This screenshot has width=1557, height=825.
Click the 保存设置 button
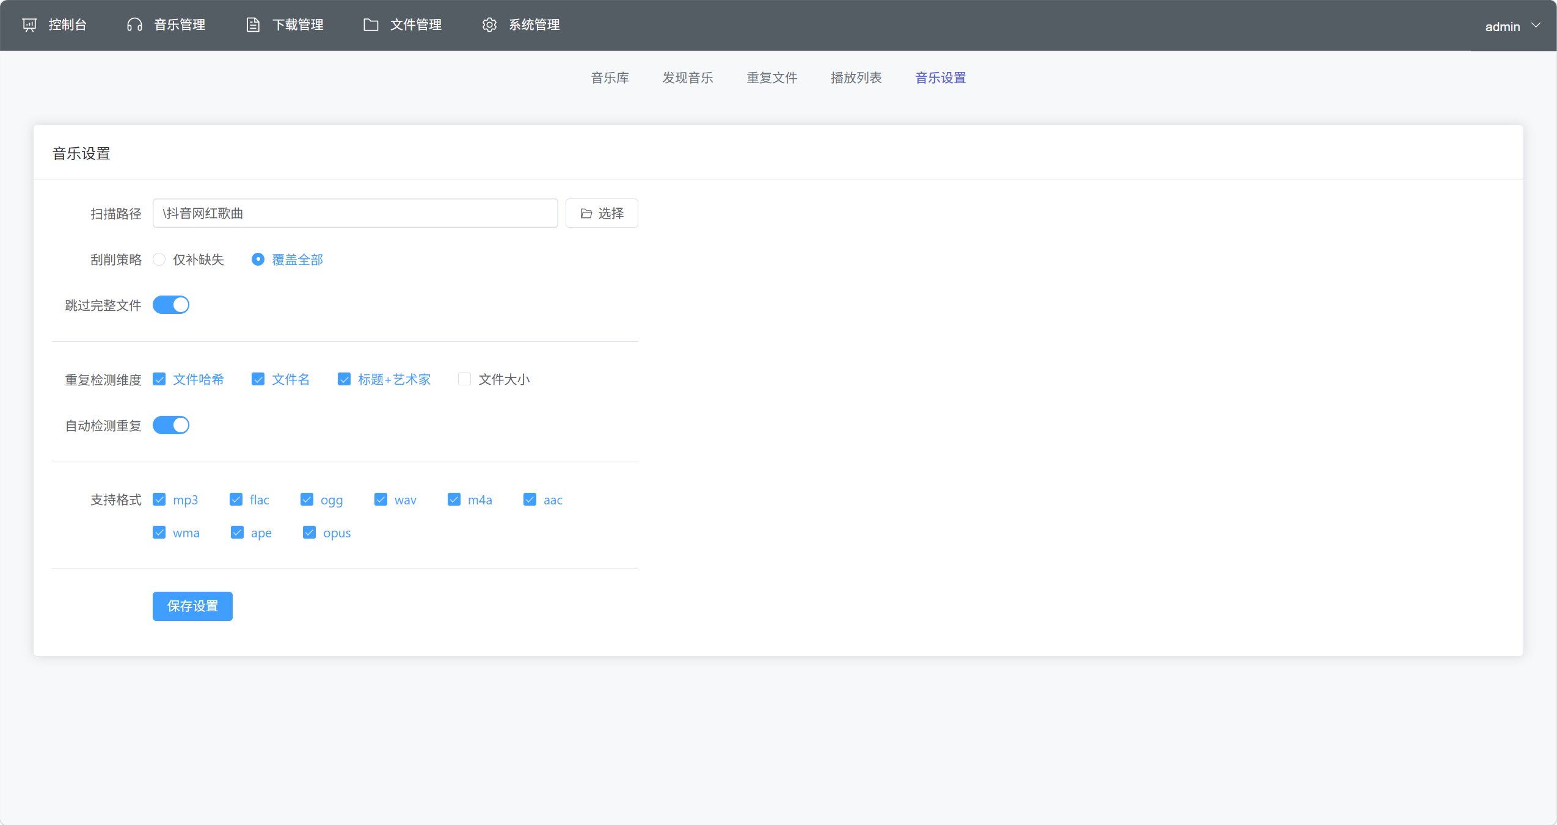192,606
